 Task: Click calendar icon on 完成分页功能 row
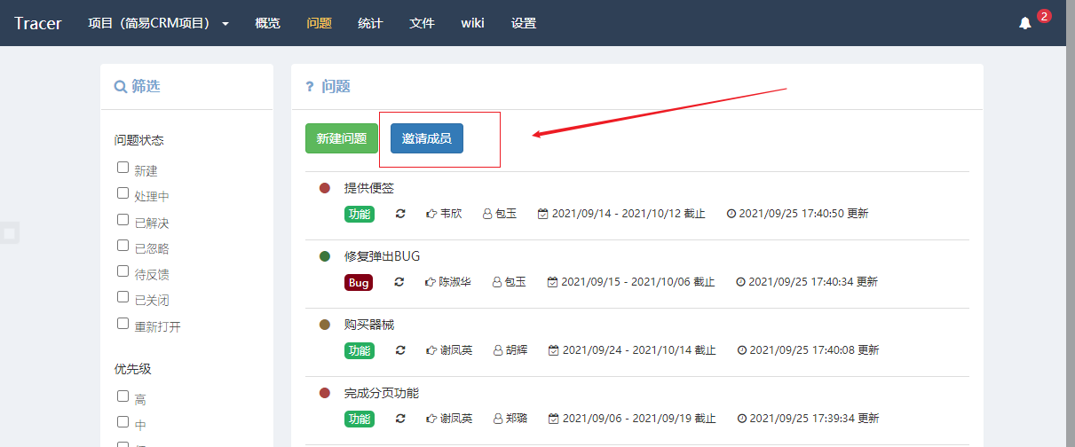pos(553,419)
